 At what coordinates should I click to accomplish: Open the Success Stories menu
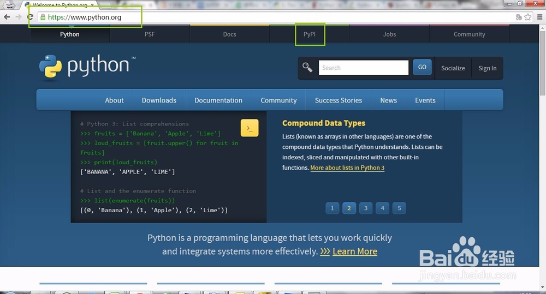339,100
